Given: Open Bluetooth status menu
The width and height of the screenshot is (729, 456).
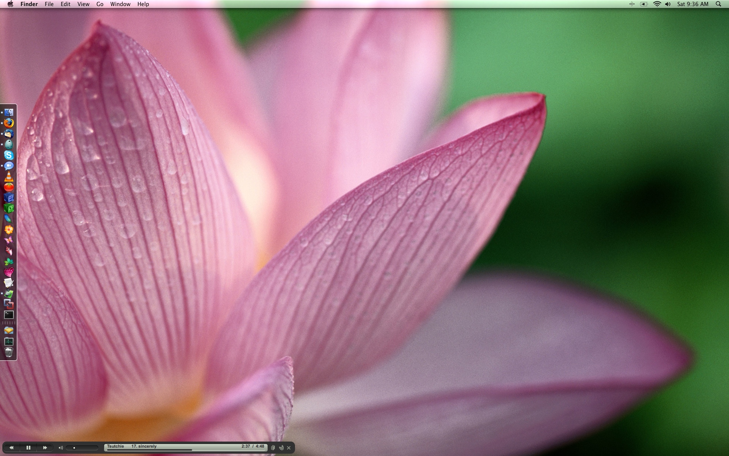Looking at the screenshot, I should 632,4.
